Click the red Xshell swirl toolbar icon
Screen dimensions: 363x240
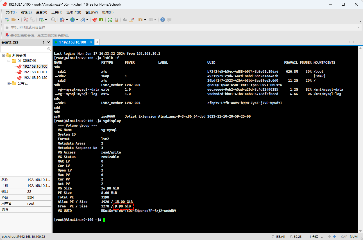click(x=95, y=20)
